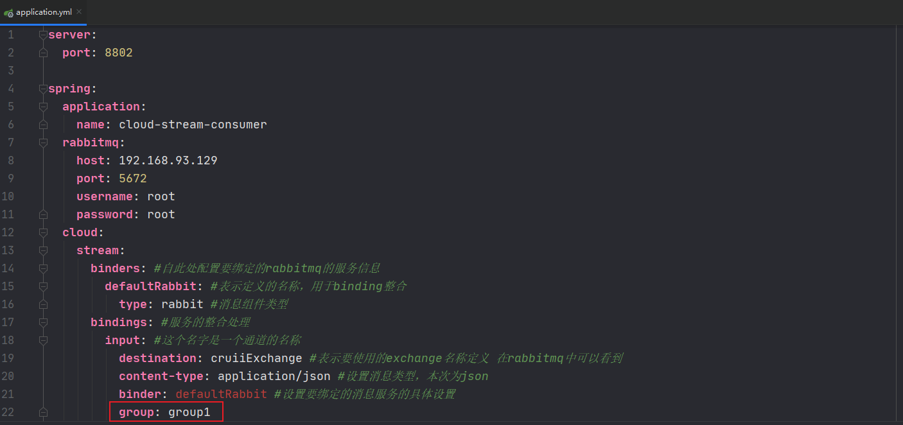903x425 pixels.
Task: Collapse the stream block in gutter
Action: [43, 250]
